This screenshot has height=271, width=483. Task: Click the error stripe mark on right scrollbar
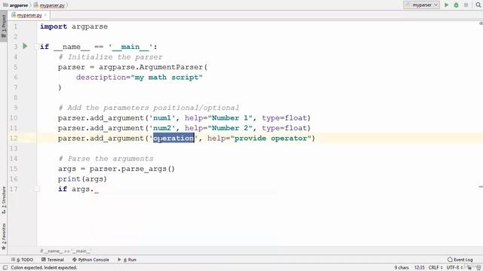point(481,187)
